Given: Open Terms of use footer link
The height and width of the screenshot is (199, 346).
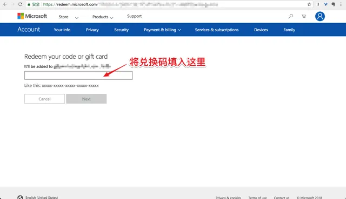Looking at the screenshot, I should point(257,197).
